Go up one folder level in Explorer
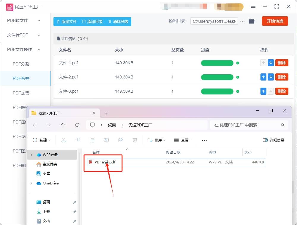This screenshot has height=225, width=297. click(x=63, y=125)
